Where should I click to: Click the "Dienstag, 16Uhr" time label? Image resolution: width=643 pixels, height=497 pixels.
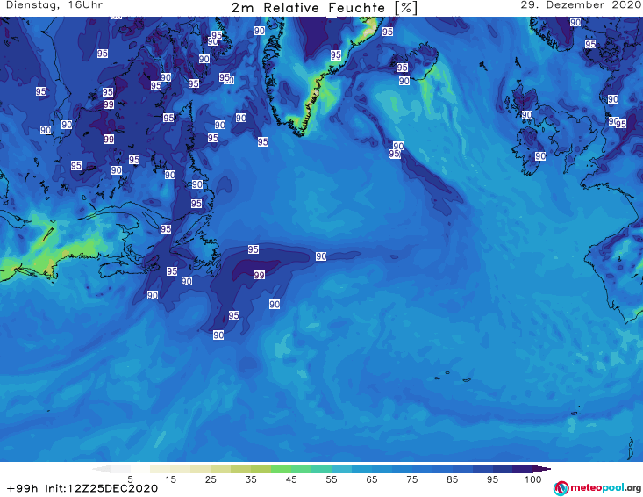54,5
